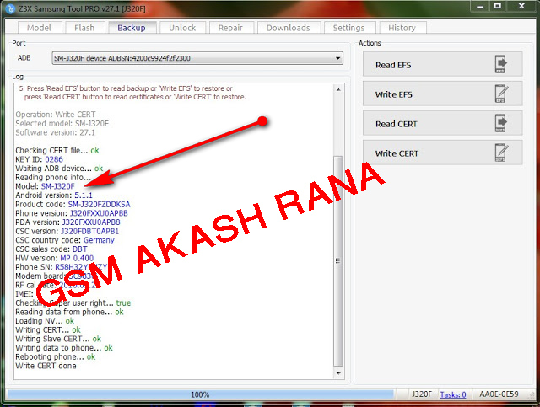Switch to the Downloads tab
Viewport: 540px width, 407px height.
tap(289, 28)
